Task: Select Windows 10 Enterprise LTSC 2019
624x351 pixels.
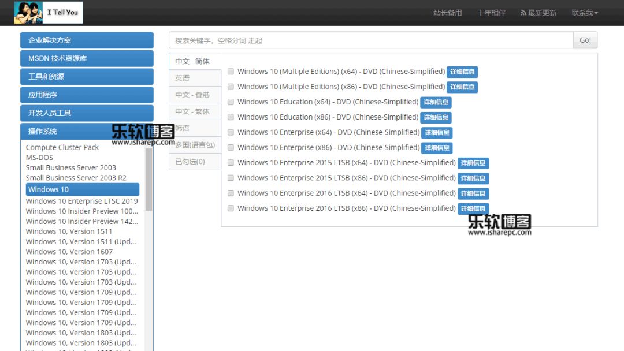Action: pos(81,201)
